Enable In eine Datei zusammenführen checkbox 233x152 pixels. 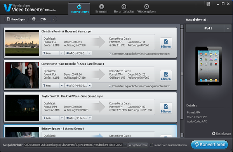pyautogui.click(x=151, y=145)
